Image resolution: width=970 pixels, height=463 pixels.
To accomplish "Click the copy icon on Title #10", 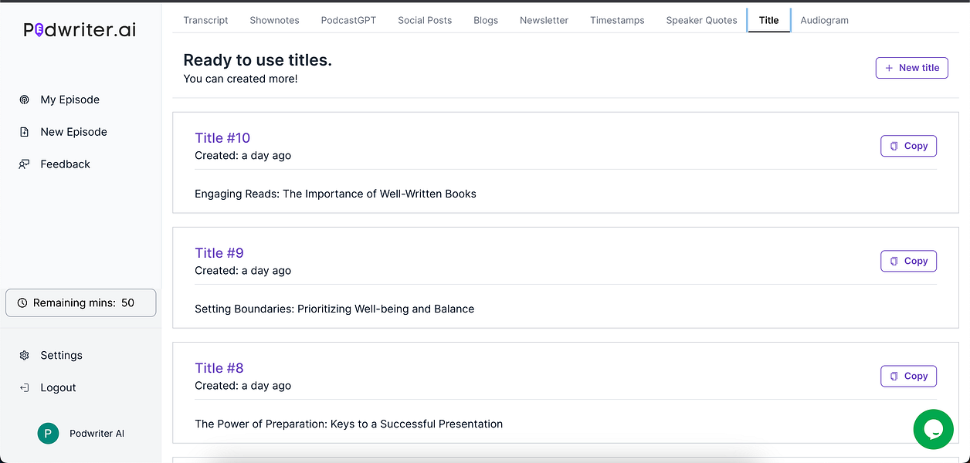I will coord(894,145).
